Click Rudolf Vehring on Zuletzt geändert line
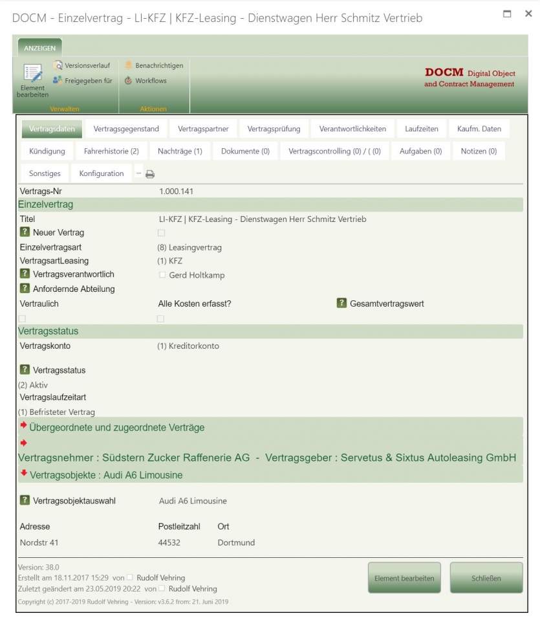 (x=193, y=589)
